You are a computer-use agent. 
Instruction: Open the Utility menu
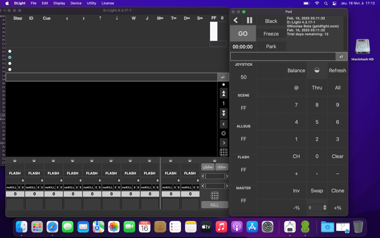(91, 3)
